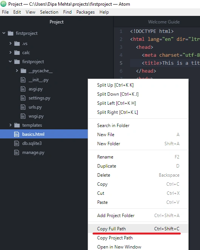Select New File in context menu

point(138,135)
